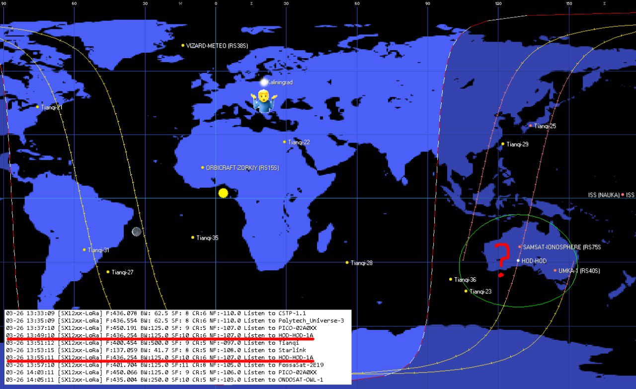Select the UMKA-1 (RS40S) satellite marker
The height and width of the screenshot is (389, 636).
(555, 270)
